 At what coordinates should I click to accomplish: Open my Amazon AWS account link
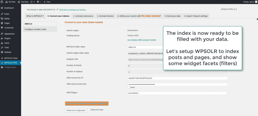pyautogui.click(x=138, y=40)
